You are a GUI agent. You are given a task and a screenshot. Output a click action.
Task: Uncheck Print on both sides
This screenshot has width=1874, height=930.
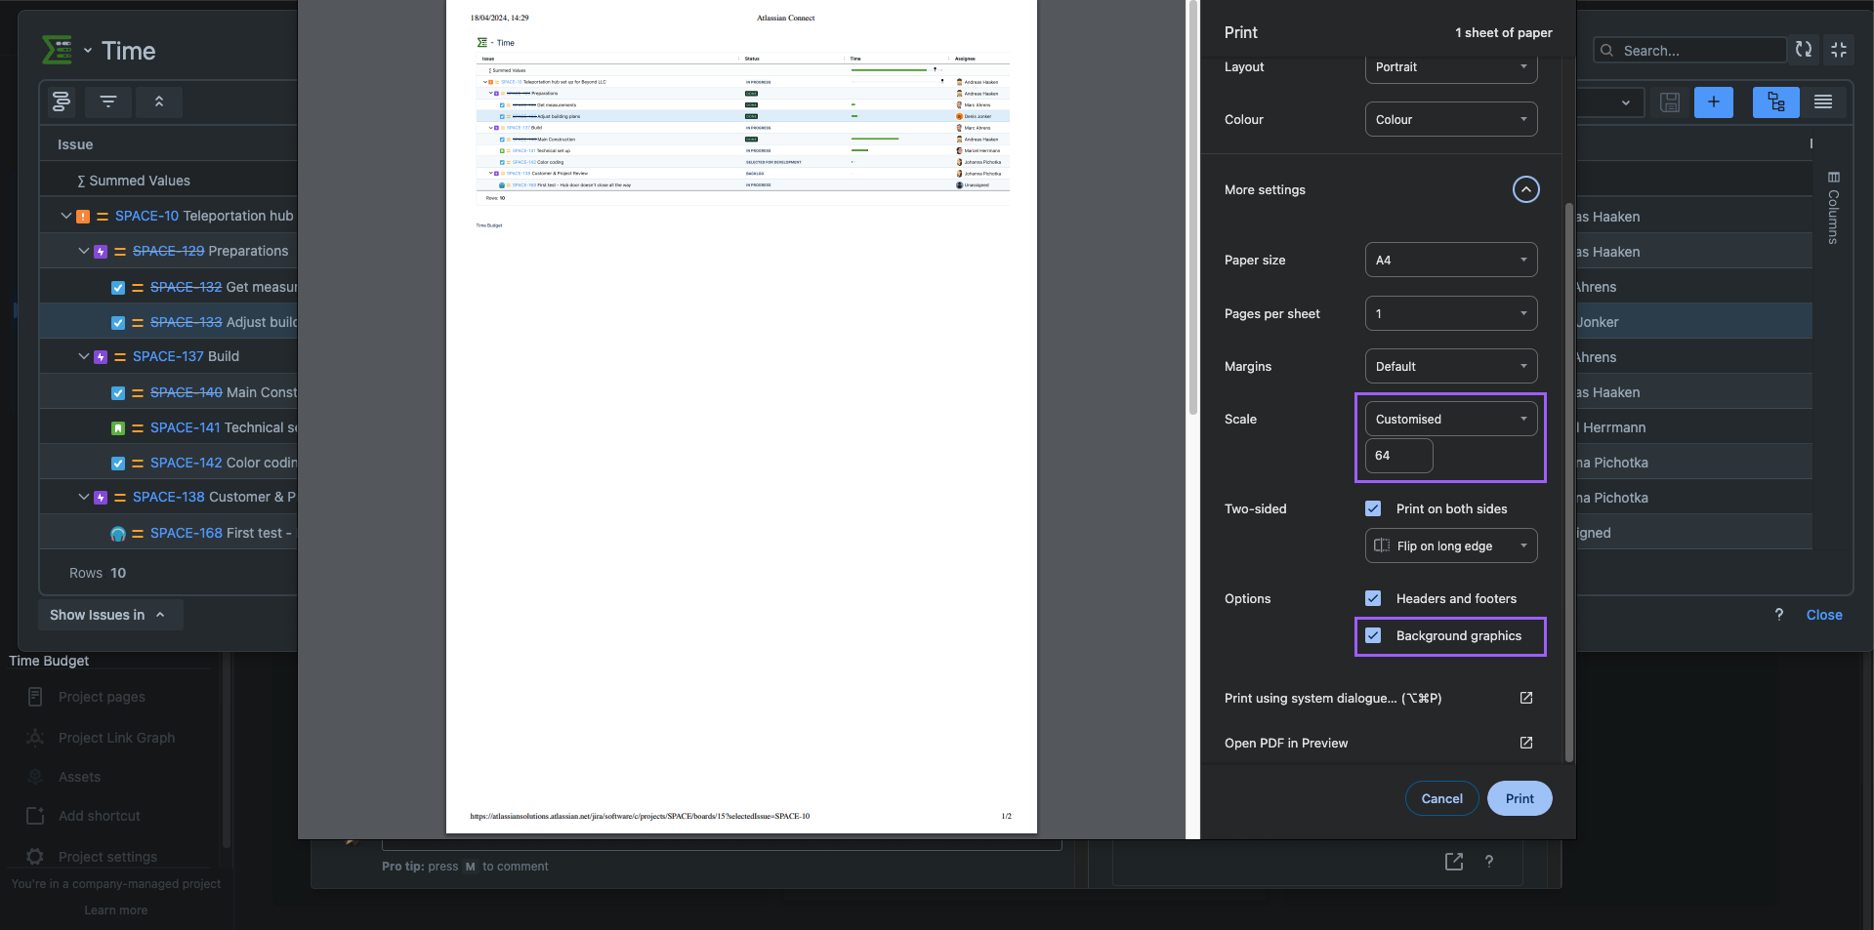point(1373,508)
